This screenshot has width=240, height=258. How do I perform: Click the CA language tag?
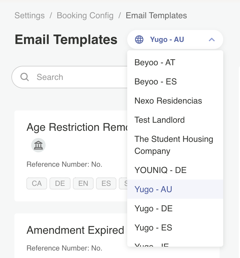pos(37,183)
